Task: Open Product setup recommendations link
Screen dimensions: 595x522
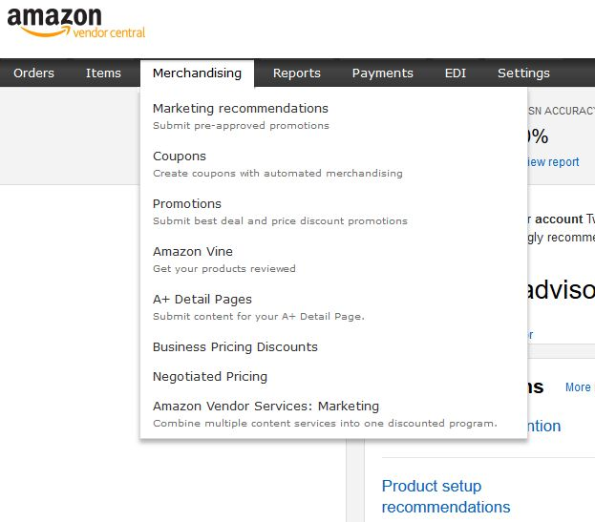Action: (x=446, y=496)
